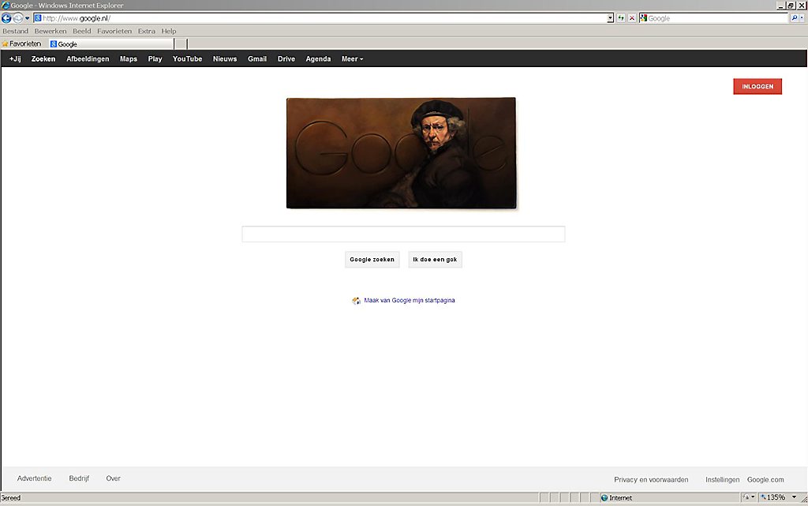Screen dimensions: 808x506
Task: Open the recent pages dropdown next to Forward
Action: (x=28, y=18)
